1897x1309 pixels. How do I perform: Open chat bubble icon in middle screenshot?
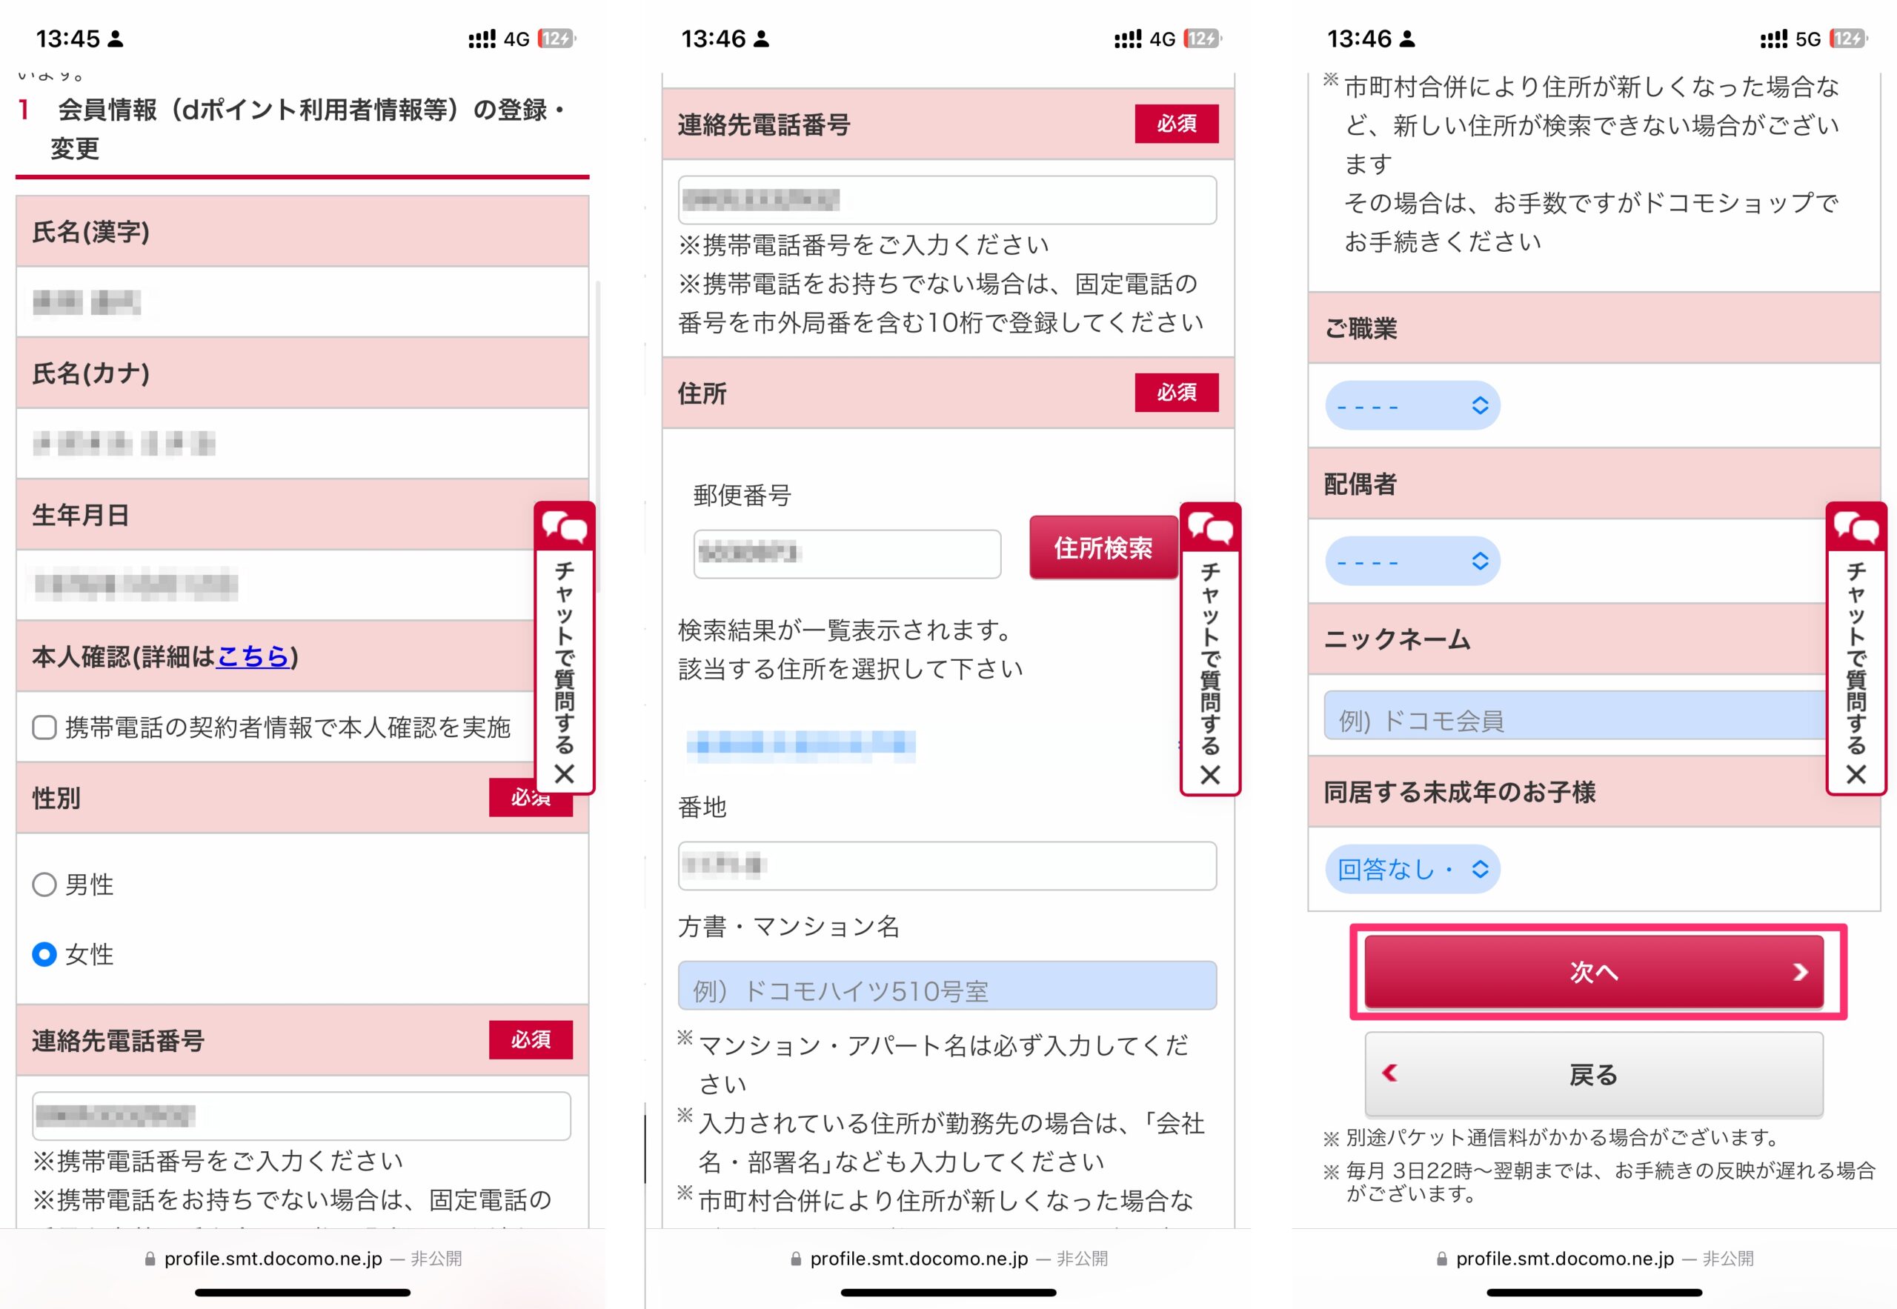click(x=1210, y=527)
